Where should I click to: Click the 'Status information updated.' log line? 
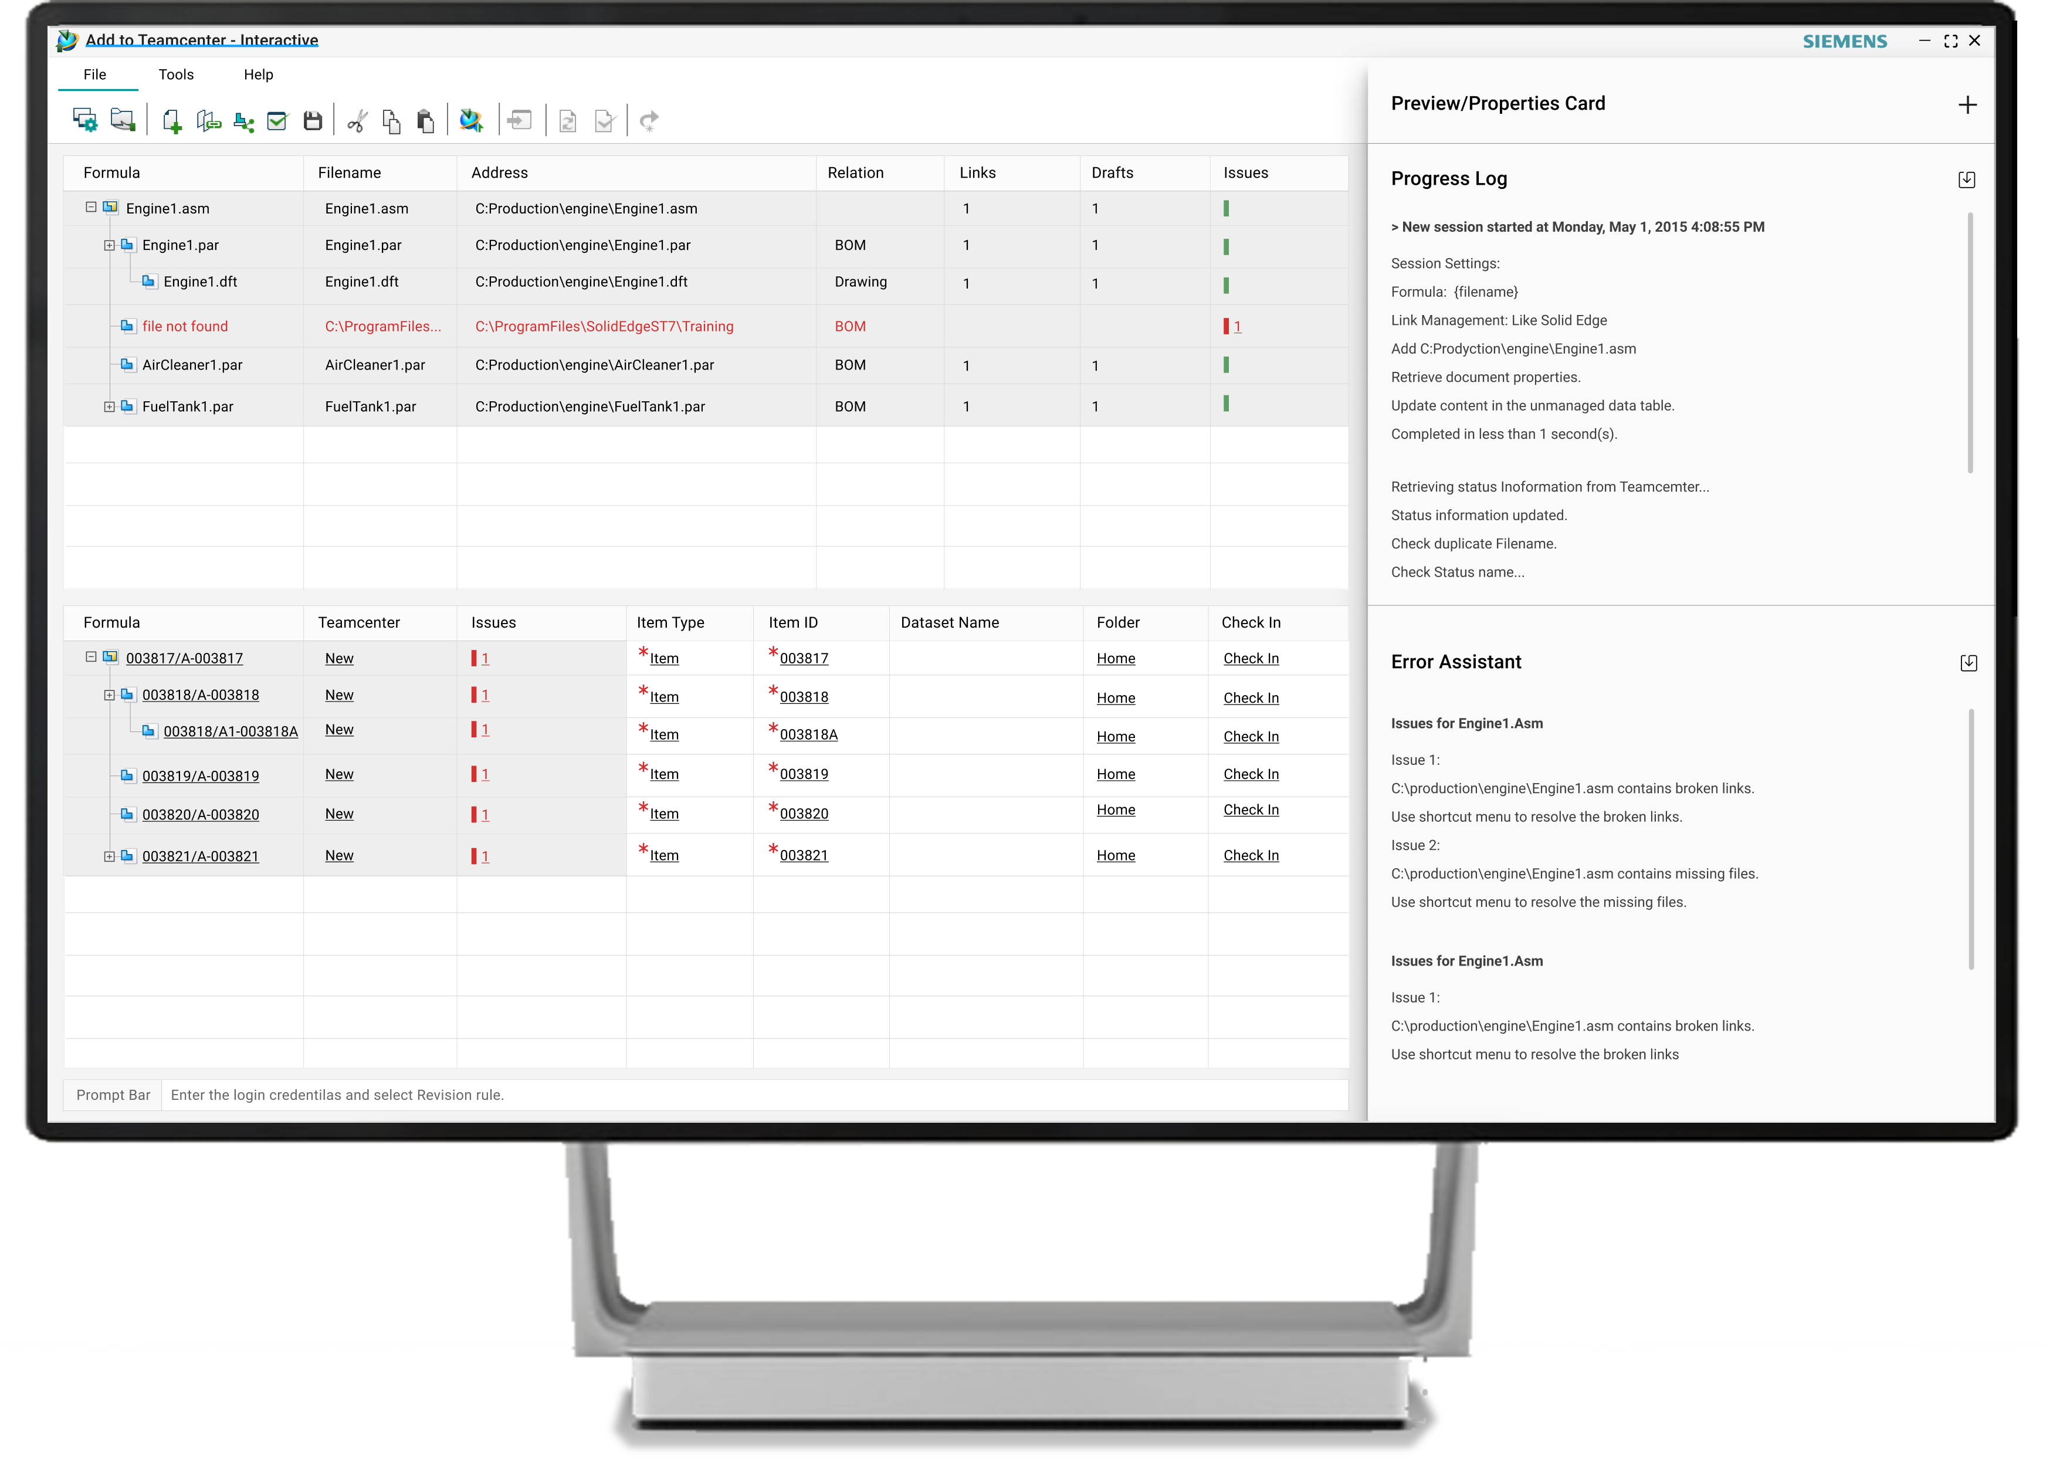click(1478, 515)
